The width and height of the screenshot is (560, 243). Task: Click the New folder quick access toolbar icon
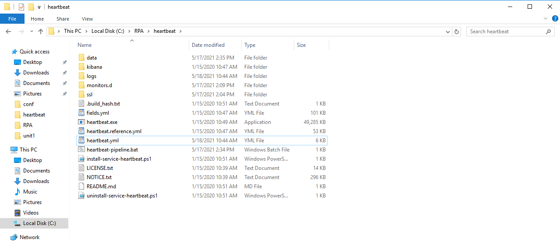pos(31,7)
